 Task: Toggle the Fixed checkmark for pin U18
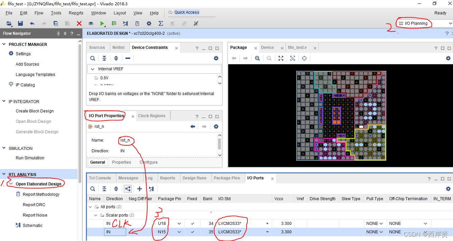pyautogui.click(x=192, y=224)
